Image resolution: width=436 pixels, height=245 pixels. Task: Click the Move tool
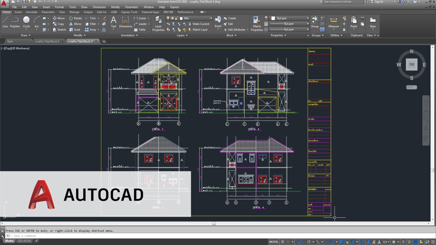(59, 18)
